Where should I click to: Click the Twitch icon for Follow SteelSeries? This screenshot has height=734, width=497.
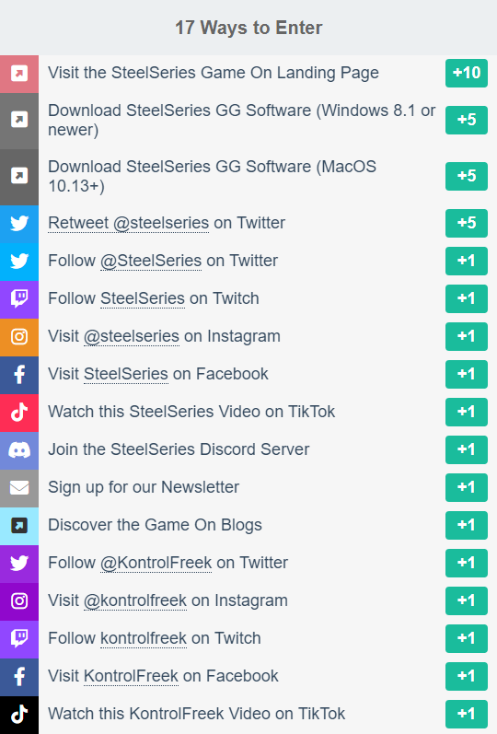pyautogui.click(x=19, y=298)
